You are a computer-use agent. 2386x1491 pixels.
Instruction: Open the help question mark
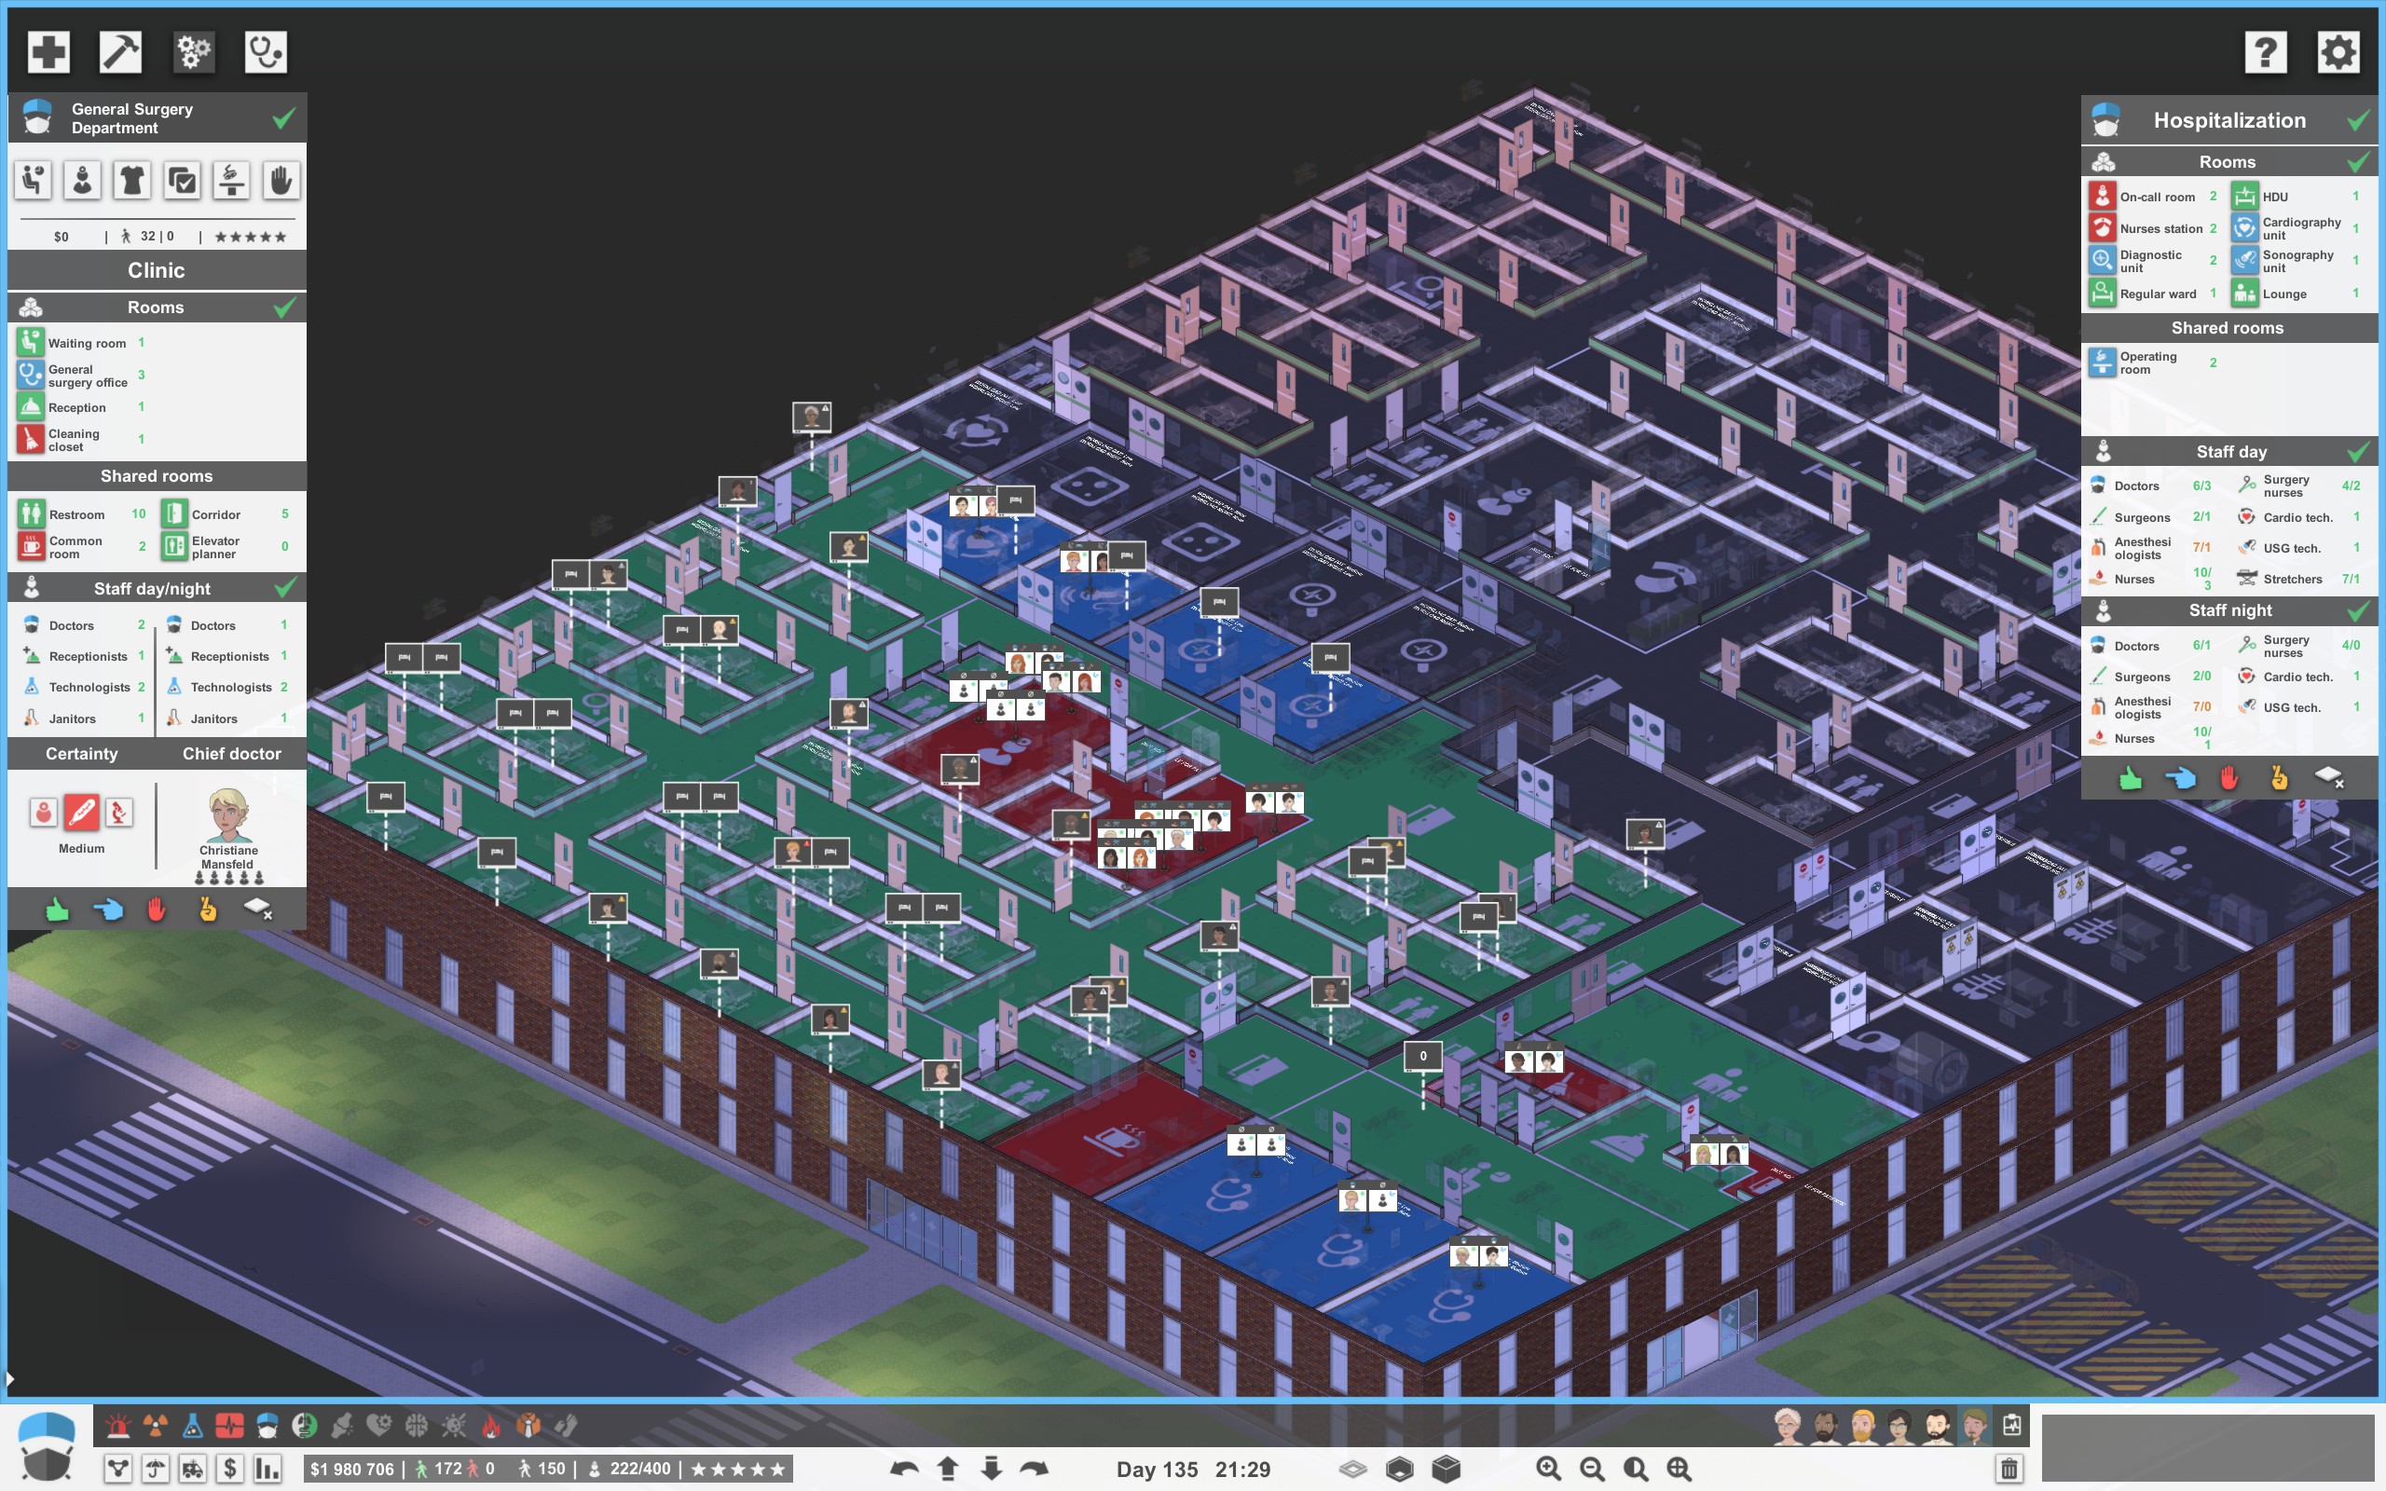click(2265, 51)
